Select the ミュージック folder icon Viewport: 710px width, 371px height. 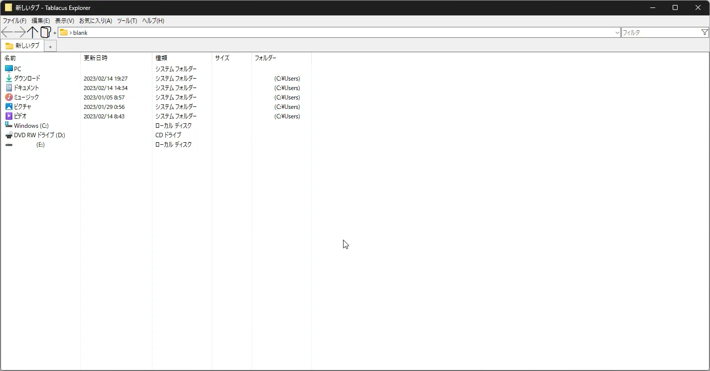(x=9, y=97)
